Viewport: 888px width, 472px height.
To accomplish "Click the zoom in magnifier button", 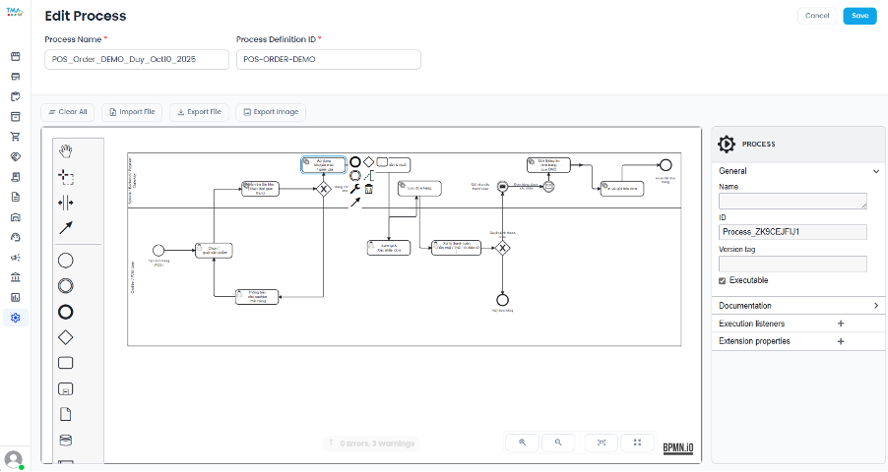I will click(x=522, y=442).
